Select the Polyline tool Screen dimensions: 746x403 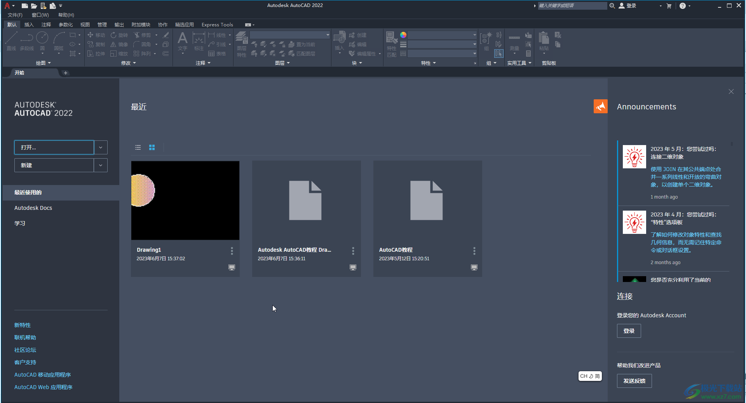[x=27, y=41]
